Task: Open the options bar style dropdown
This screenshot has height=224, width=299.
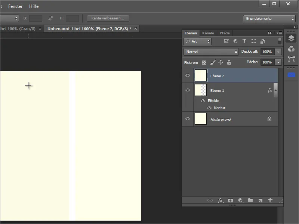Action: (x=9, y=18)
